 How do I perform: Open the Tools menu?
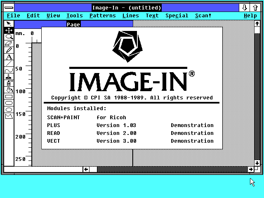coord(75,16)
